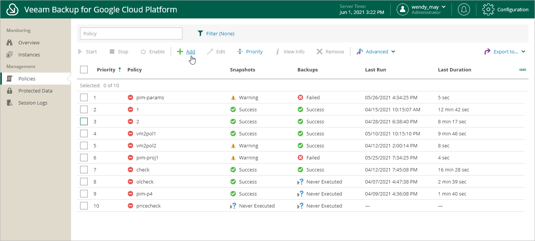Click the pim-p4 policy name
Image resolution: width=535 pixels, height=241 pixels.
tap(144, 194)
